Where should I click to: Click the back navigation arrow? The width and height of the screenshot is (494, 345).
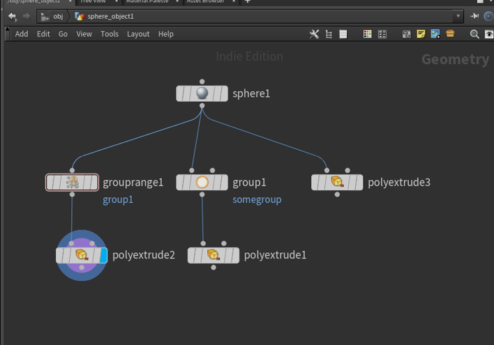point(12,16)
